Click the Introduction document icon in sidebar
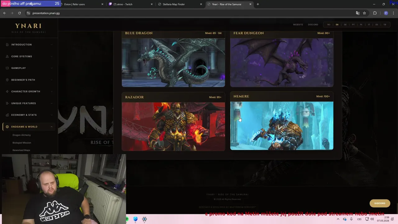 pos(7,44)
